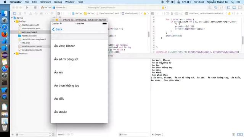Image resolution: width=244 pixels, height=137 pixels.
Task: Click the Stop button in Xcode toolbar
Action: (x=35, y=8)
